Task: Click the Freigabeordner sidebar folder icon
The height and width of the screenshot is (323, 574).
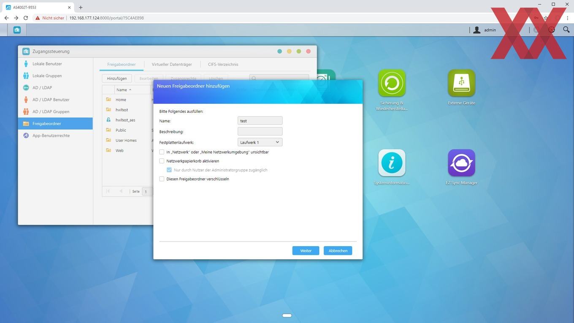Action: pyautogui.click(x=26, y=124)
